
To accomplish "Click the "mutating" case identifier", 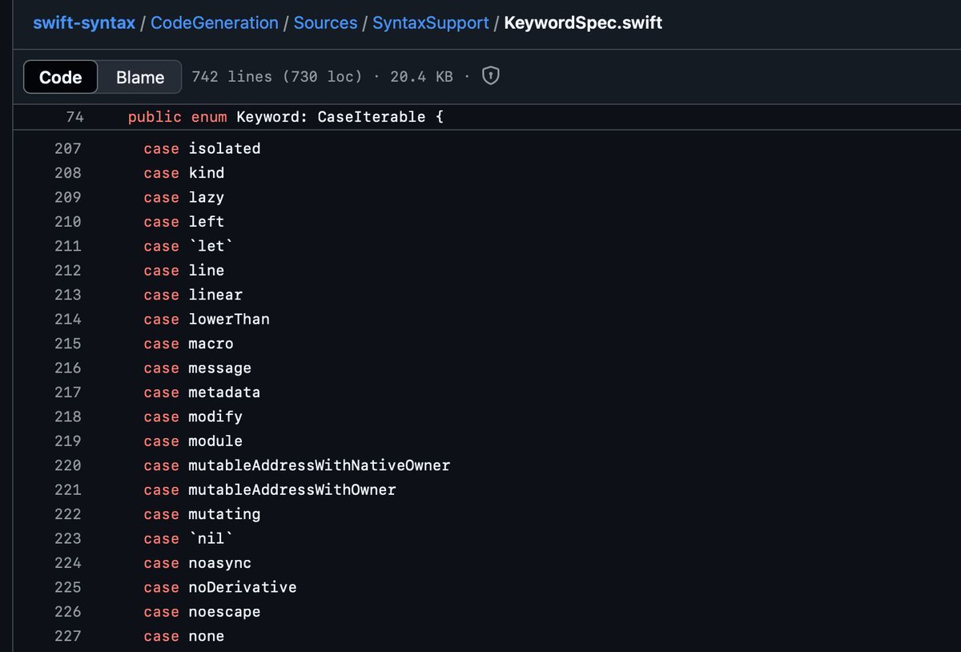I will pyautogui.click(x=224, y=514).
